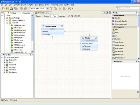The width and height of the screenshot is (140, 105).
Task: Expand the Displayables node in Navigator
Action: pos(4,60)
